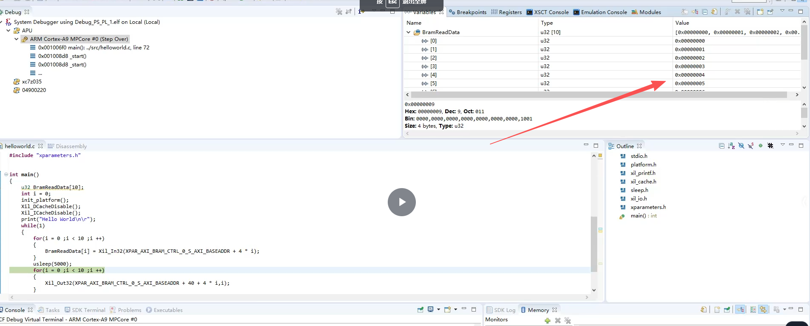Image resolution: width=810 pixels, height=326 pixels.
Task: Collapse ARM Cortex-A9 MPCore #0 node
Action: (16, 39)
